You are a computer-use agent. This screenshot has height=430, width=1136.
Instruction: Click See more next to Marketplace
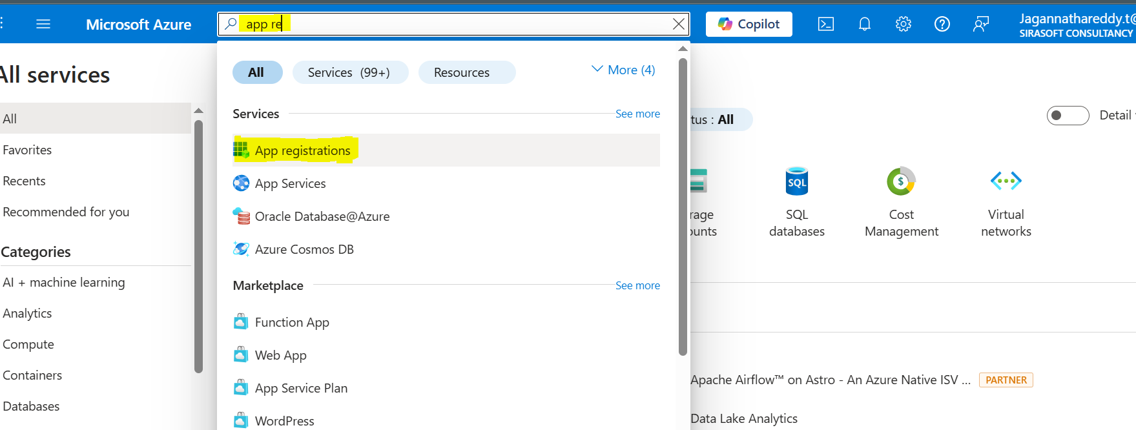tap(637, 285)
